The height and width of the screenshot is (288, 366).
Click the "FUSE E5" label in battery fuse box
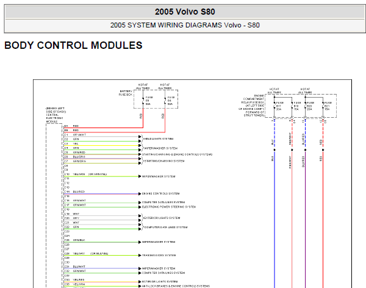149,101
